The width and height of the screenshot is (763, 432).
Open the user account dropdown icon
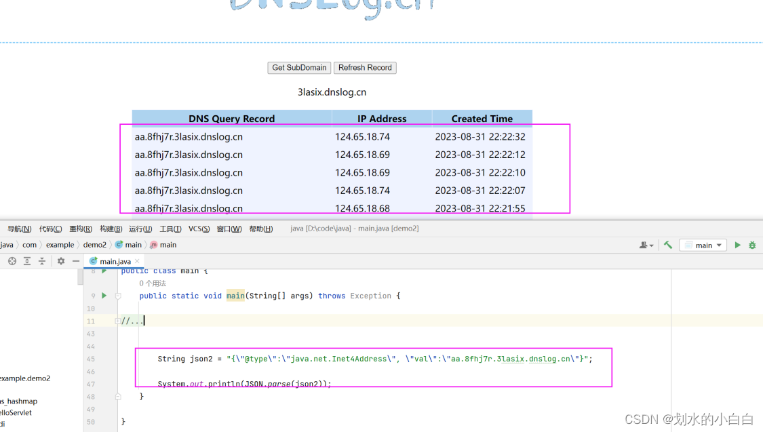(646, 246)
